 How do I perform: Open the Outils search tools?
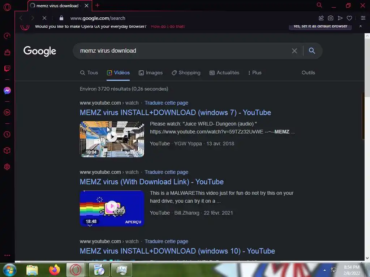308,72
